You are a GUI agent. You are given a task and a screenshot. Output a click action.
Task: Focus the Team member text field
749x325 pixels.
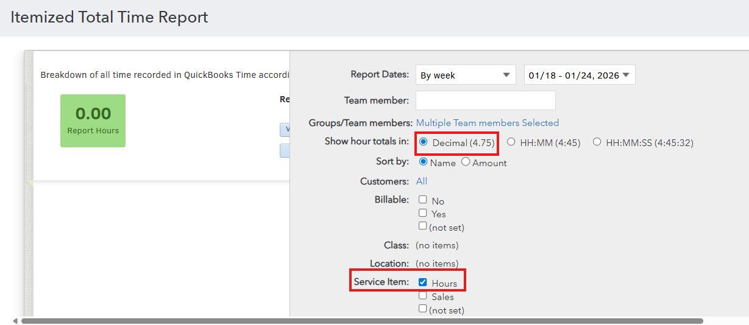[485, 100]
